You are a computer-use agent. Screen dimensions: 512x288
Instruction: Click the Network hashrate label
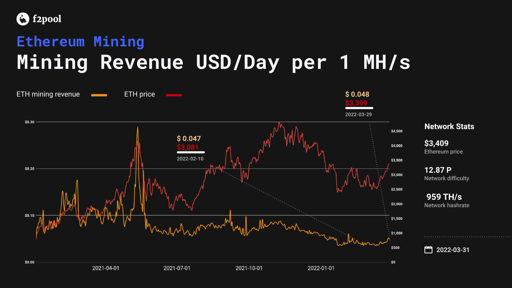tap(447, 205)
